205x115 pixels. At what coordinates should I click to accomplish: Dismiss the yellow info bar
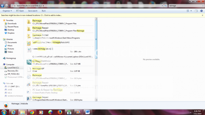pyautogui.click(x=202, y=15)
